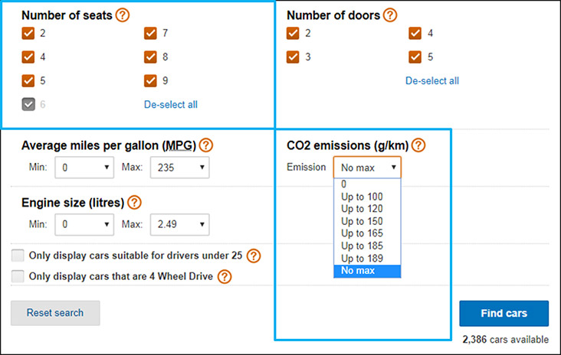The image size is (561, 355).
Task: De-select all number of seats
Action: coord(171,105)
